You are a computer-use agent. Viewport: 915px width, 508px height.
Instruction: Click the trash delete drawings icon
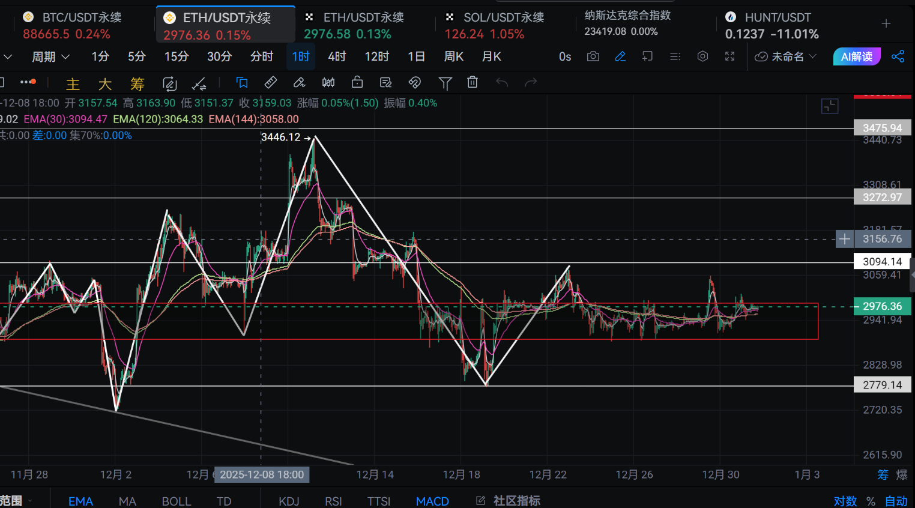point(473,82)
